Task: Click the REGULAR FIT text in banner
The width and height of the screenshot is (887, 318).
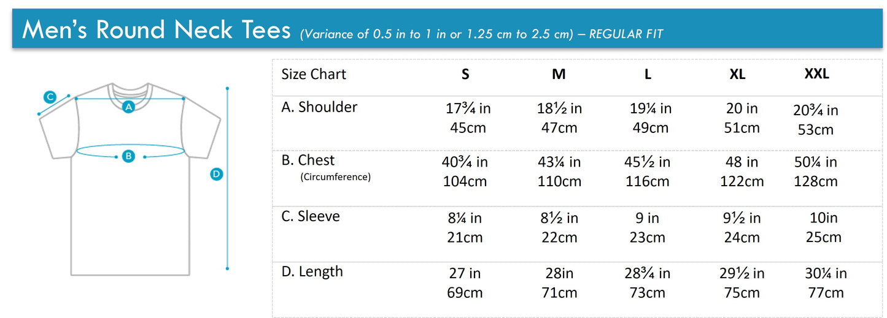Action: (x=626, y=34)
